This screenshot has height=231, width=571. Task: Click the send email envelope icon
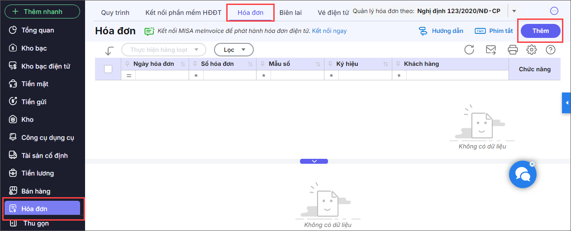click(491, 50)
